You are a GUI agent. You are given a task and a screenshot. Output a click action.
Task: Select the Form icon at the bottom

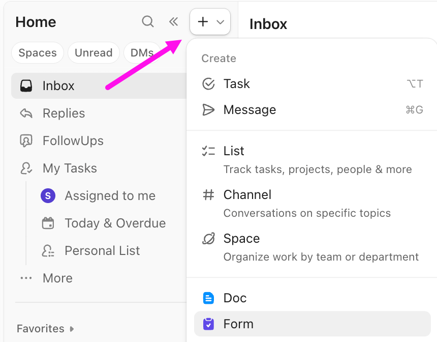[x=208, y=324]
